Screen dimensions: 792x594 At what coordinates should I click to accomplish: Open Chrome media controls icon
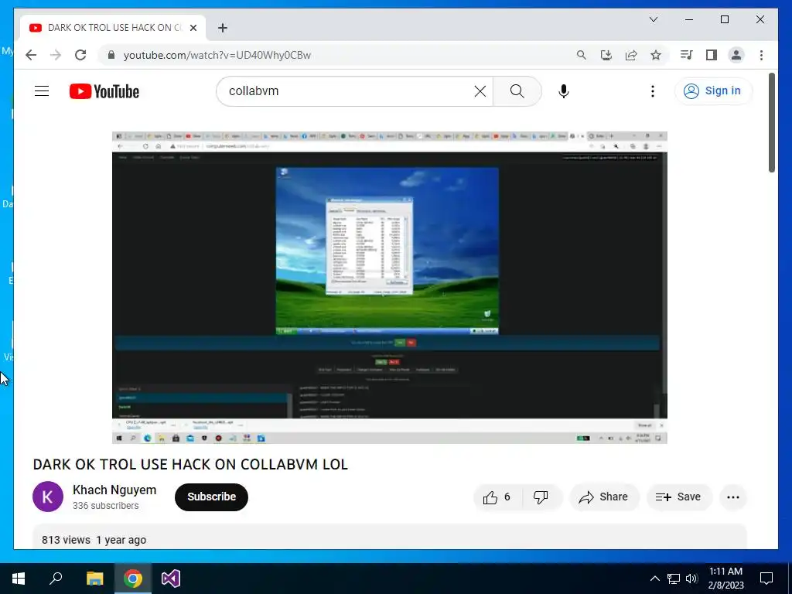[x=687, y=55]
